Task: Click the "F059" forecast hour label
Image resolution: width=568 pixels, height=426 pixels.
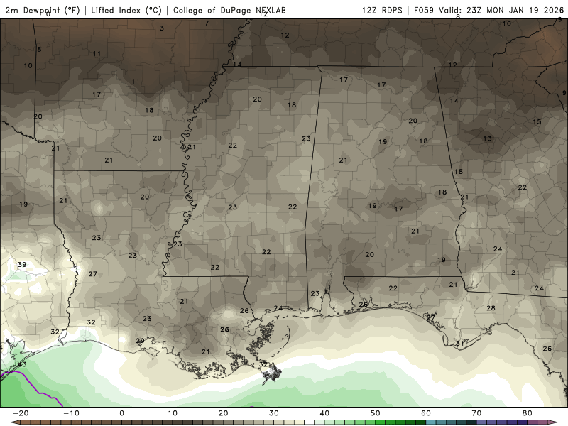Action: point(423,10)
